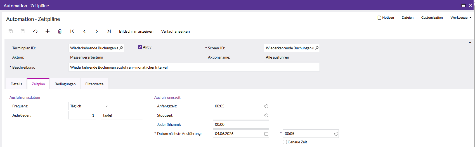The width and height of the screenshot is (475, 147).
Task: Click the Notizen document icon
Action: coord(379,18)
